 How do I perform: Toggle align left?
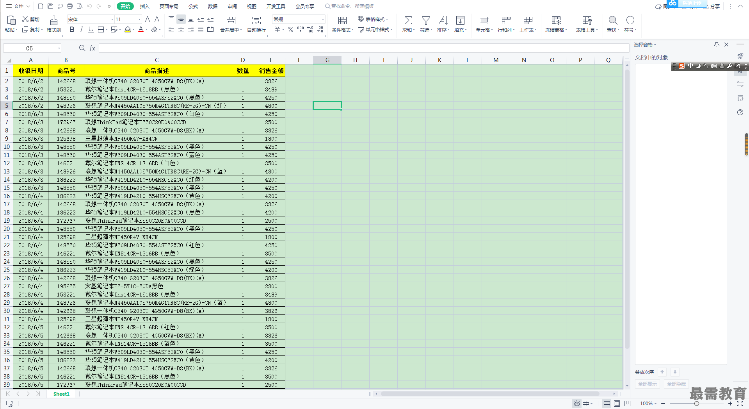coord(171,29)
